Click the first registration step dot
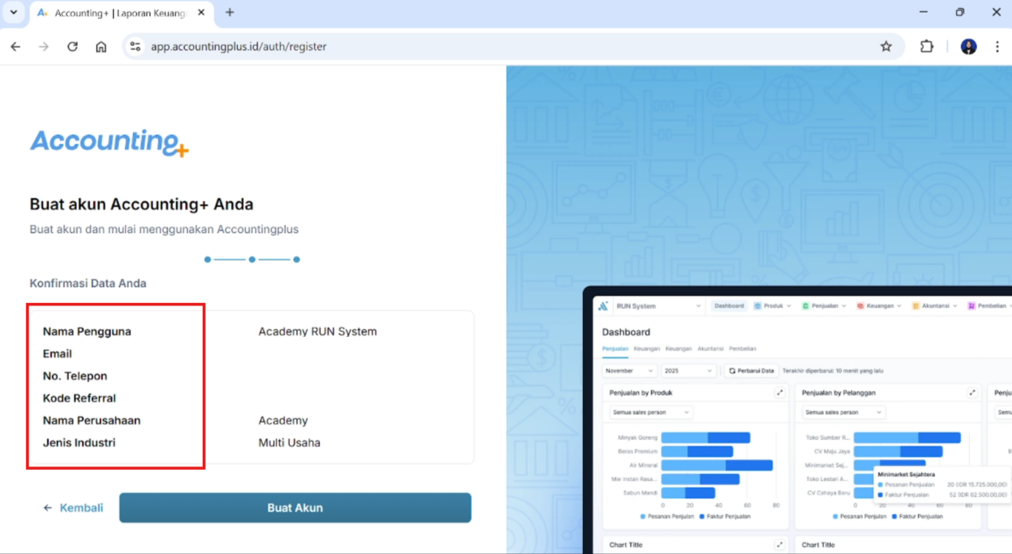 pyautogui.click(x=207, y=259)
